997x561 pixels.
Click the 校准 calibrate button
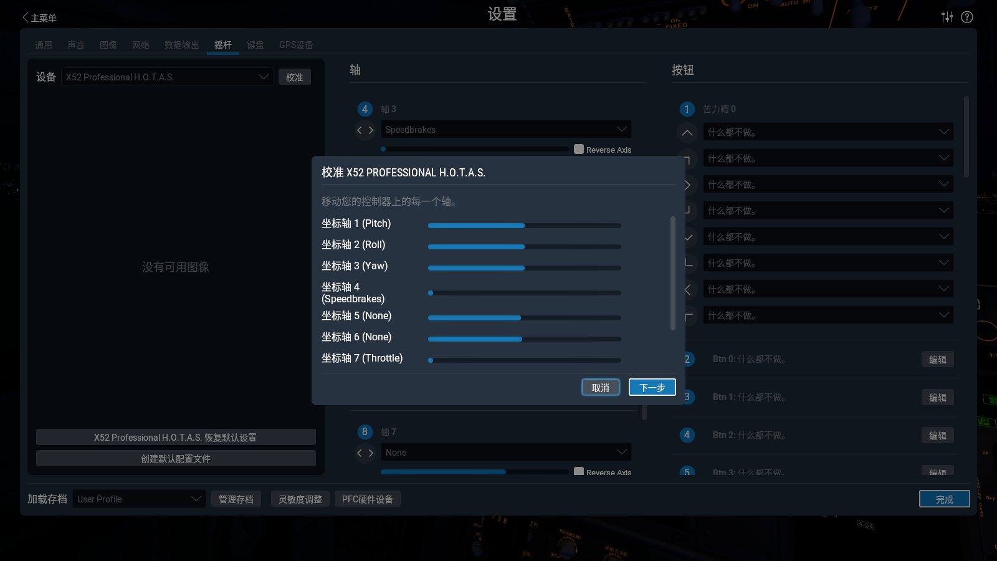pos(295,77)
